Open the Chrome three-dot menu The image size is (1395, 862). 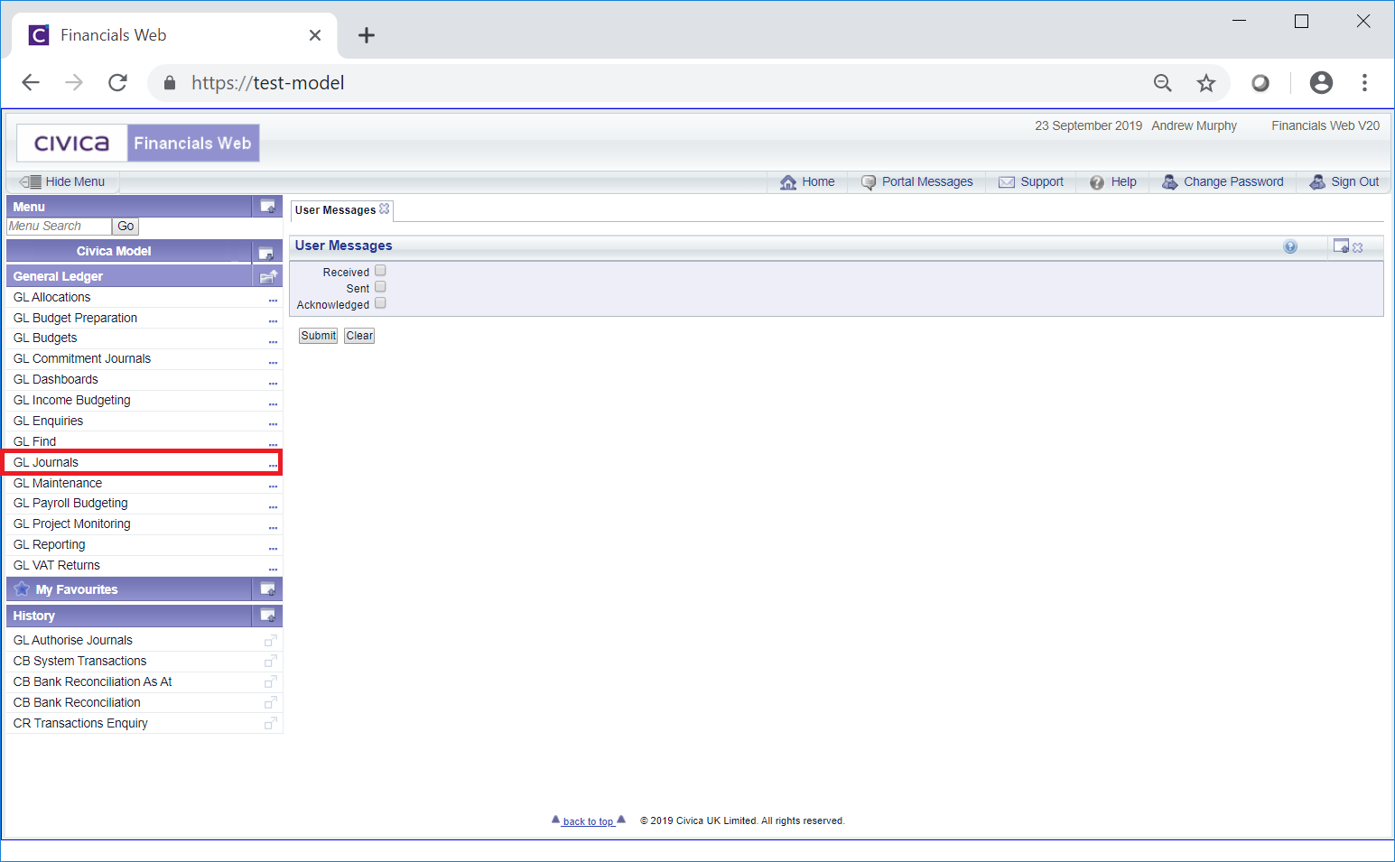tap(1364, 83)
